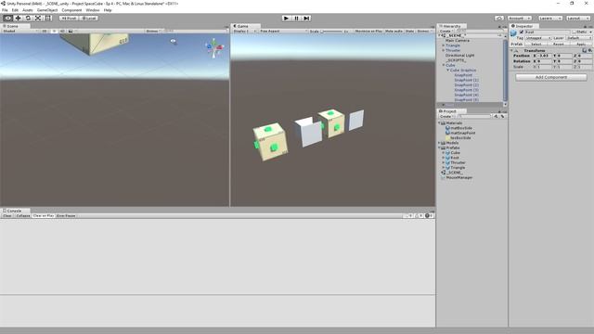Click the prefab Select button
Screen dimensions: 594x334
[x=536, y=45]
